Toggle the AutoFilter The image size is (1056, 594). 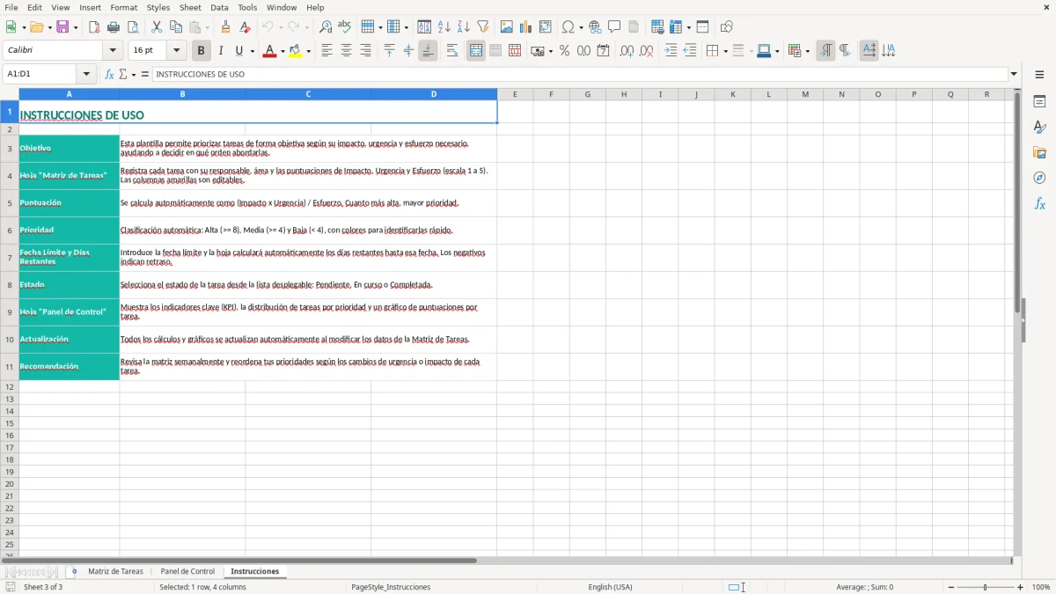483,27
